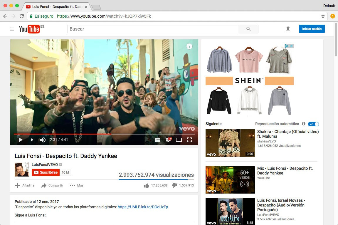Click the 10 M subscriber count
338x225 pixels.
65,172
